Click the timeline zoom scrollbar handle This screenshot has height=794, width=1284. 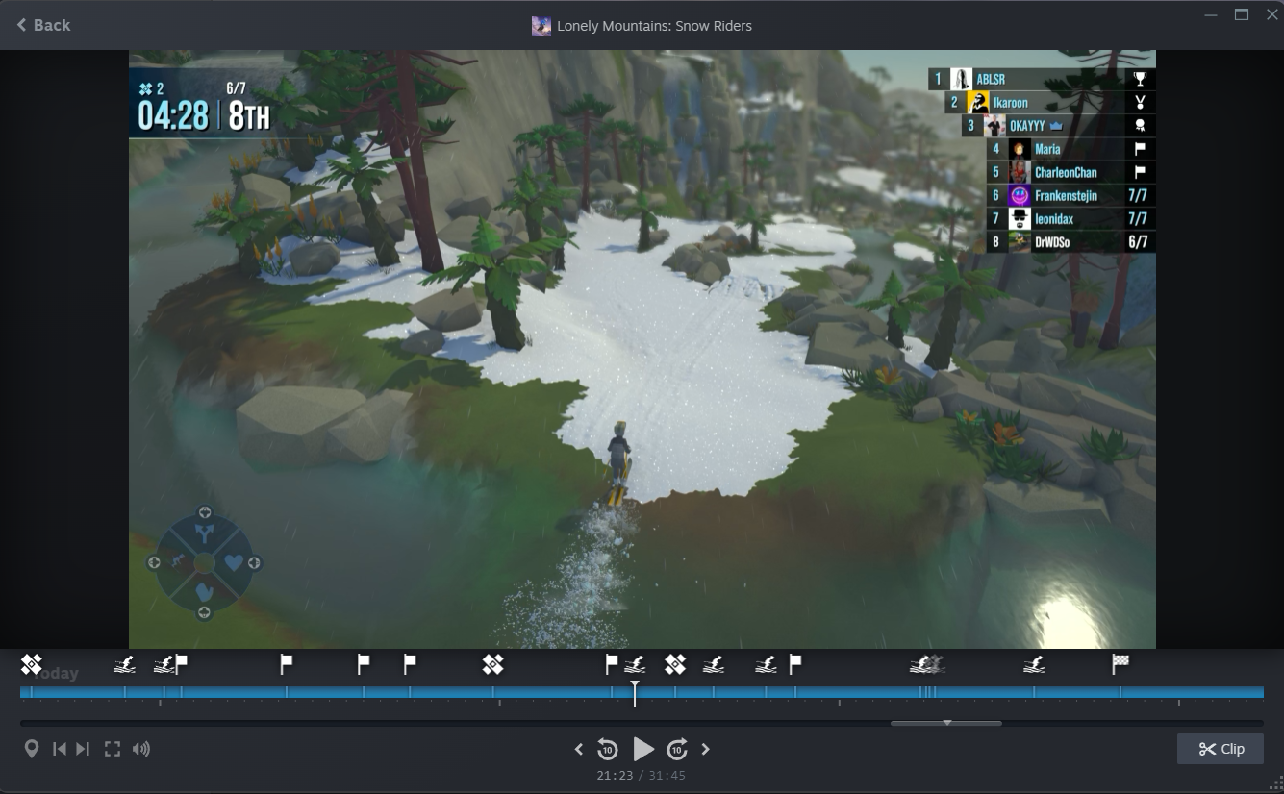click(946, 723)
